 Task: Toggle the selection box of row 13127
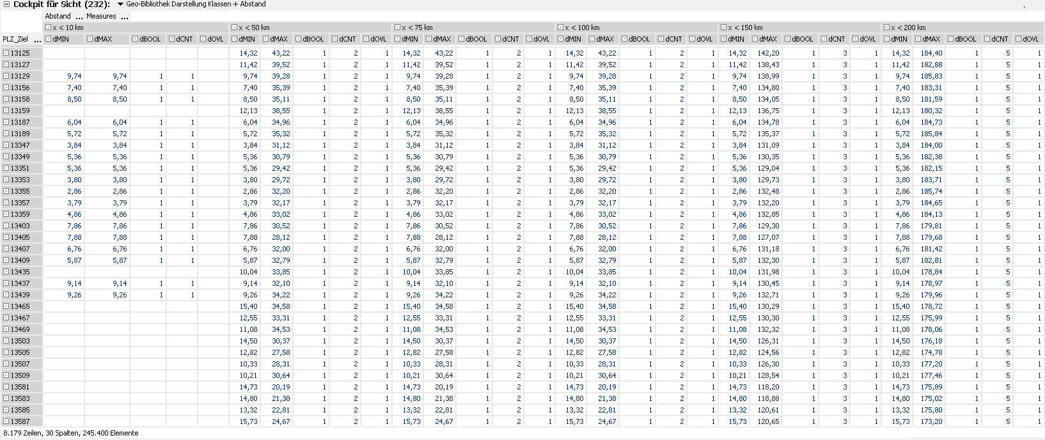click(6, 65)
